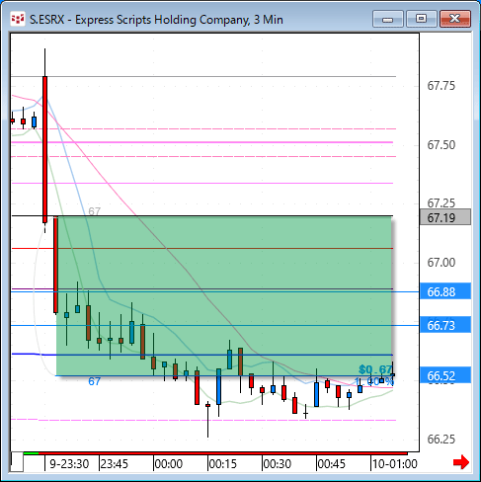Click the 00:30 time axis label
481x482 pixels.
(x=278, y=464)
